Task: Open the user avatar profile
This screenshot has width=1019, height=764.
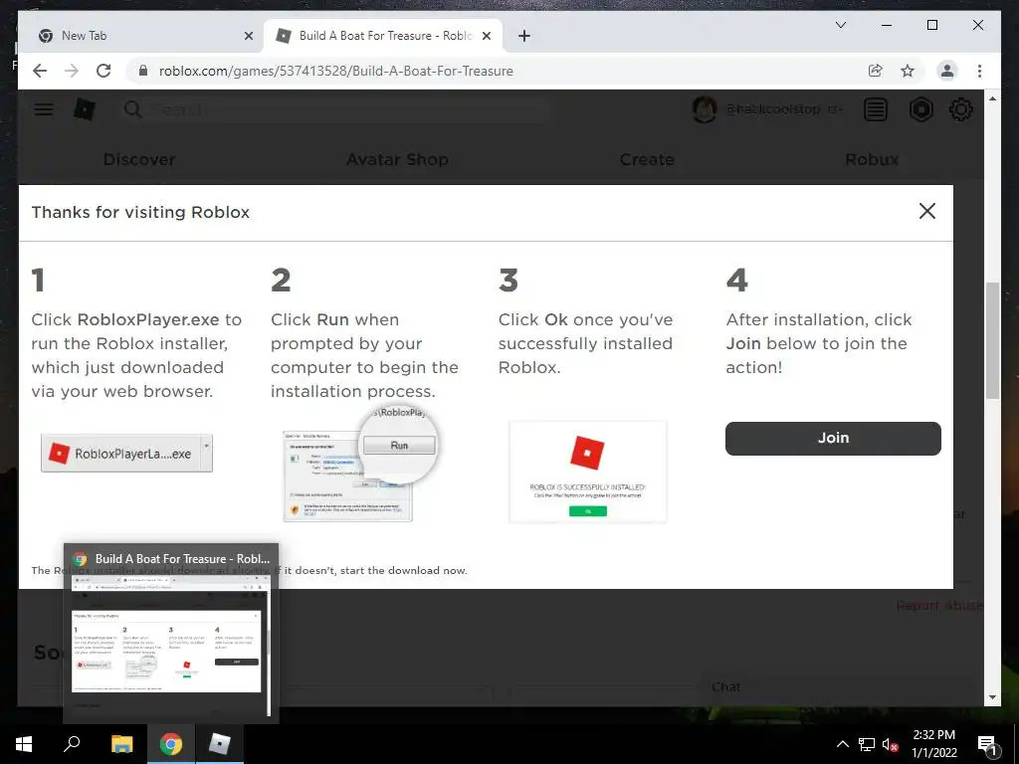Action: [705, 109]
